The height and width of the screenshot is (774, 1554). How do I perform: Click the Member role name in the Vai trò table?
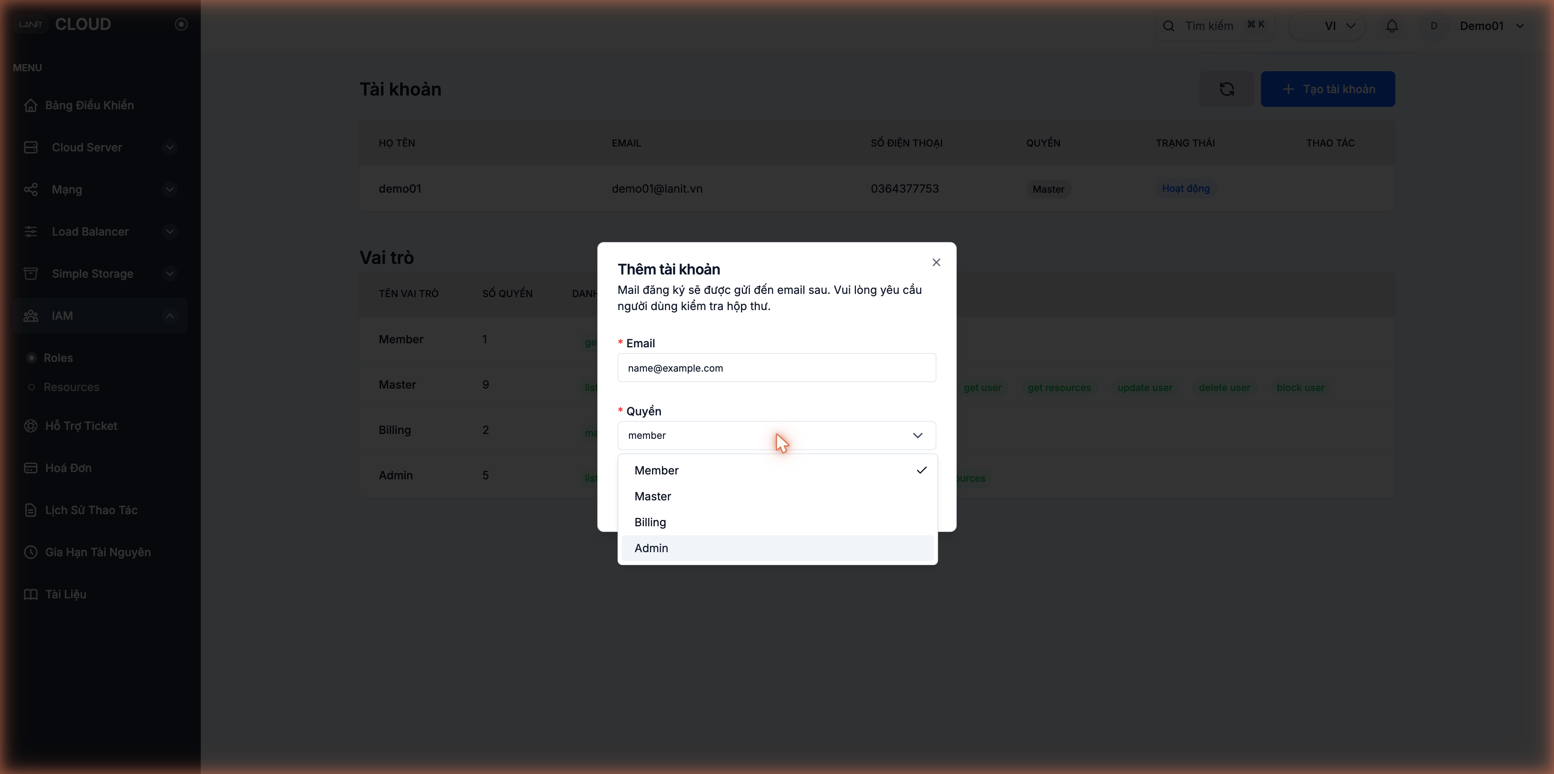pos(401,339)
